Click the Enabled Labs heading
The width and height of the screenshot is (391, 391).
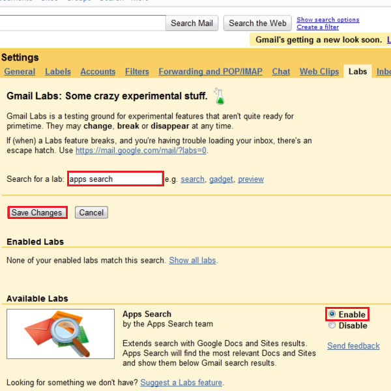pos(35,242)
